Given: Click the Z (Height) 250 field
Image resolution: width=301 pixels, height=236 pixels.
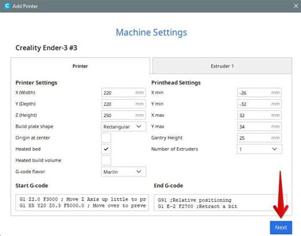Looking at the screenshot, I should (x=124, y=115).
